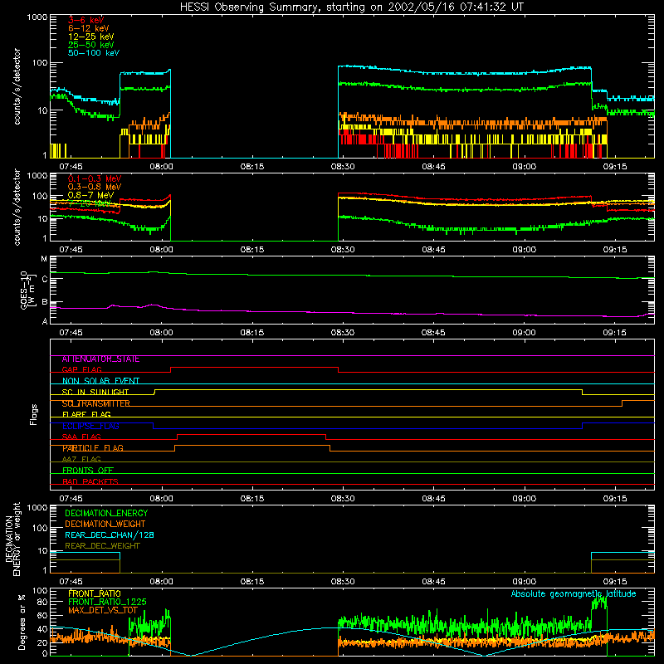This screenshot has width=664, height=664.
Task: Click the 'A' class tick on GOES panel
Action: pyautogui.click(x=44, y=321)
